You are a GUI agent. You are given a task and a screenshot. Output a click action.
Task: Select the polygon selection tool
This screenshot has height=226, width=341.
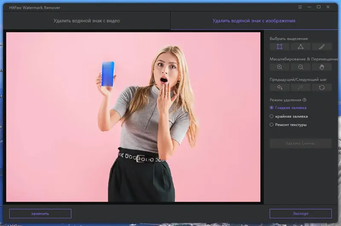click(x=301, y=47)
